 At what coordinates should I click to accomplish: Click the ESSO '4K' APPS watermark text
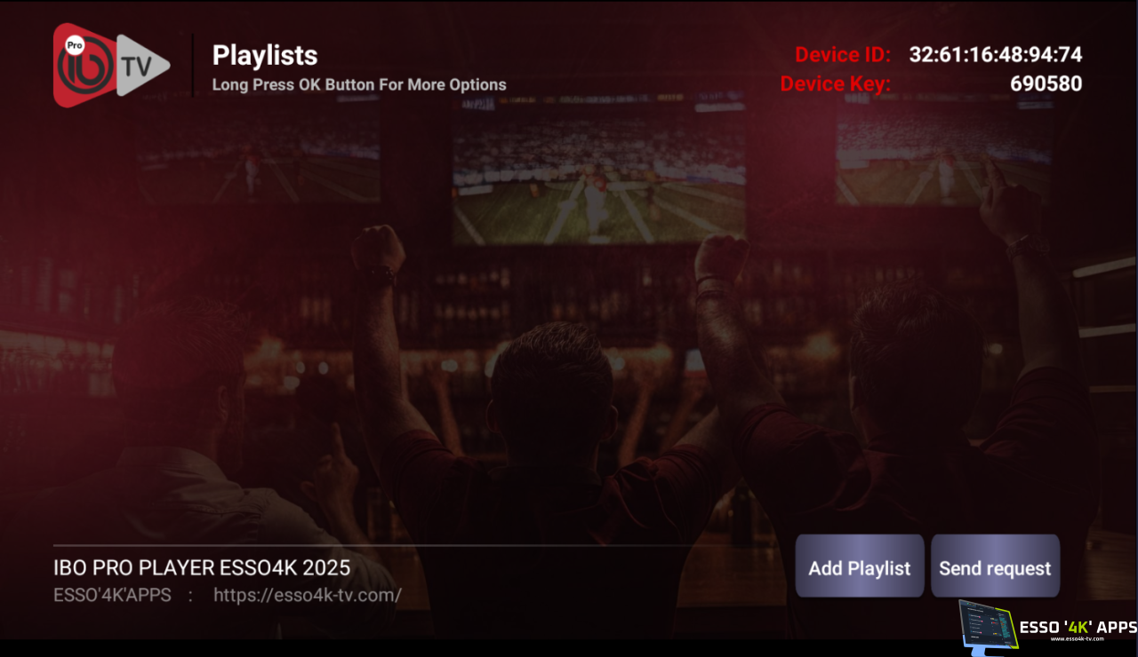coord(1078,627)
